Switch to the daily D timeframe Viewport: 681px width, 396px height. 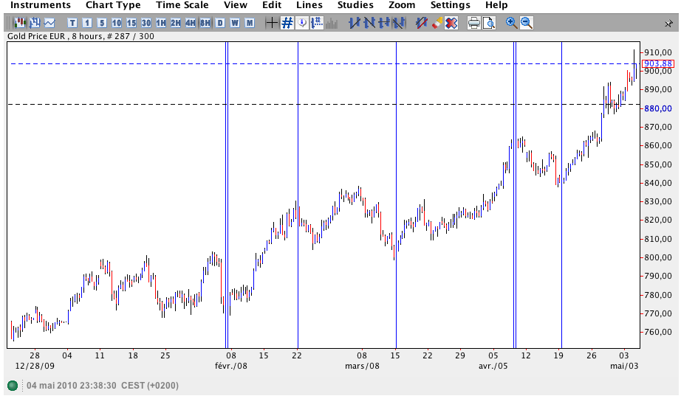click(220, 23)
